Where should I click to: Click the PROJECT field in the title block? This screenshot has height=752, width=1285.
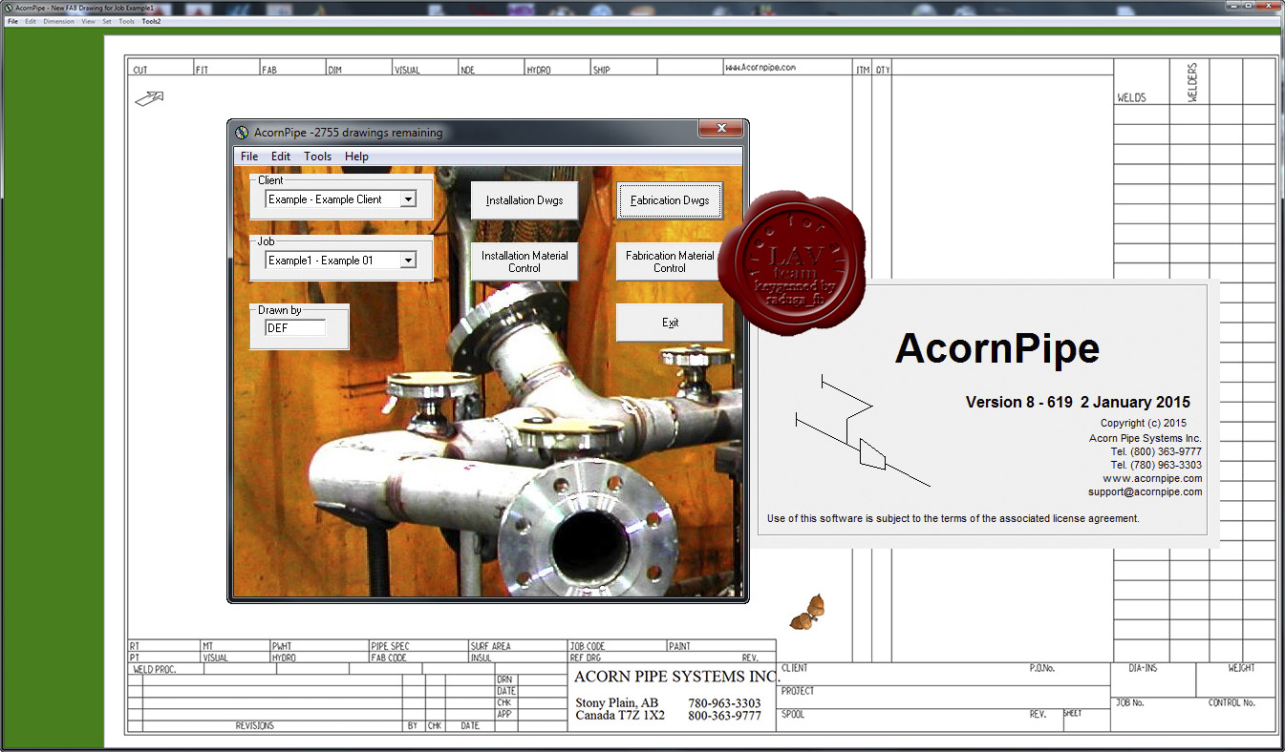(944, 697)
